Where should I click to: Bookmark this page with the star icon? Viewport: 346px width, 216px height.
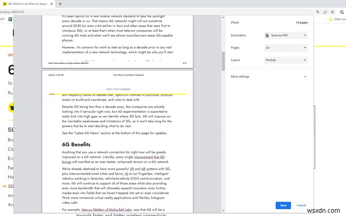pos(332,12)
